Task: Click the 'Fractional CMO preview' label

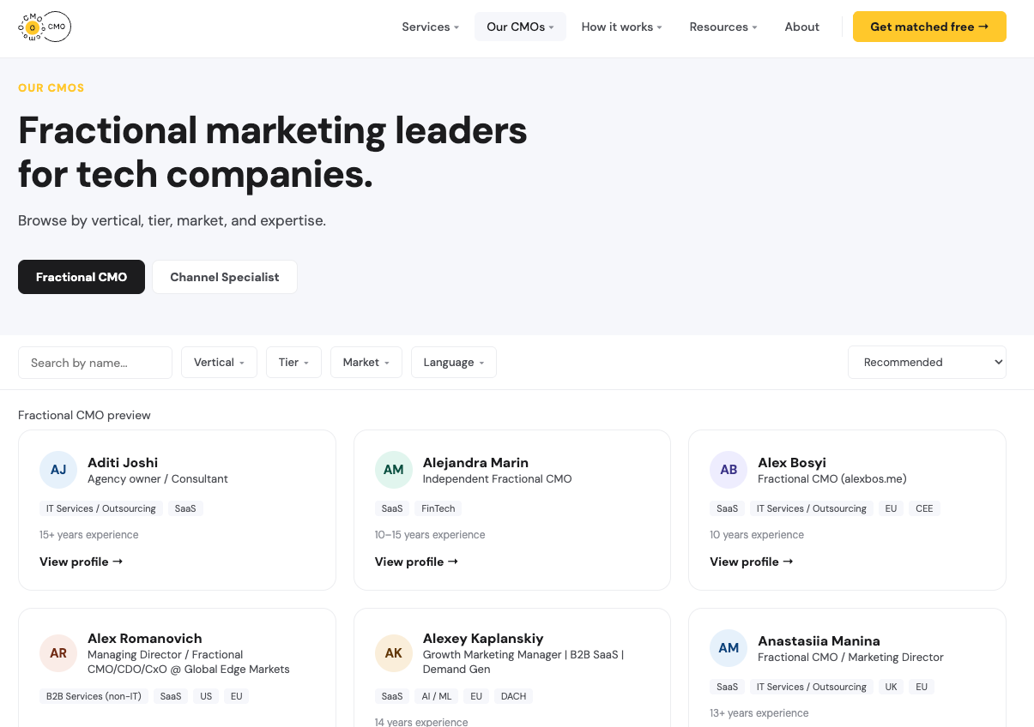Action: (84, 415)
